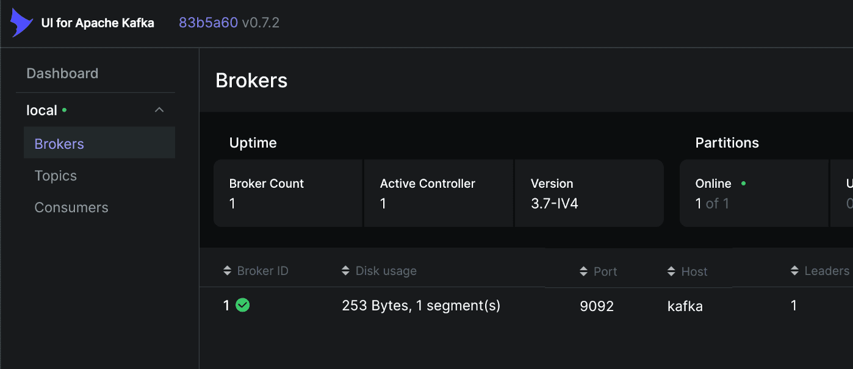
Task: Open commit link 83b5a60
Action: click(208, 23)
